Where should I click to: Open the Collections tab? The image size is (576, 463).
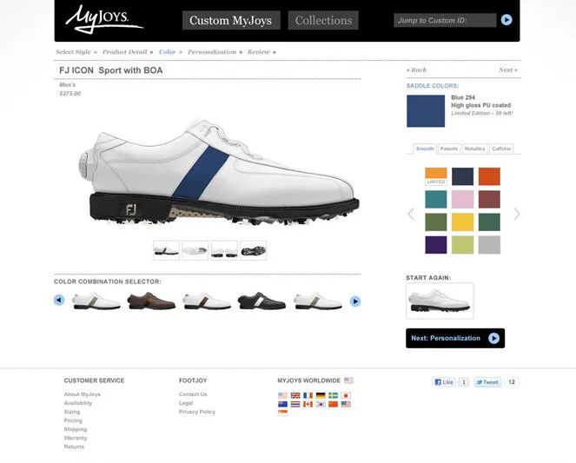[x=323, y=20]
